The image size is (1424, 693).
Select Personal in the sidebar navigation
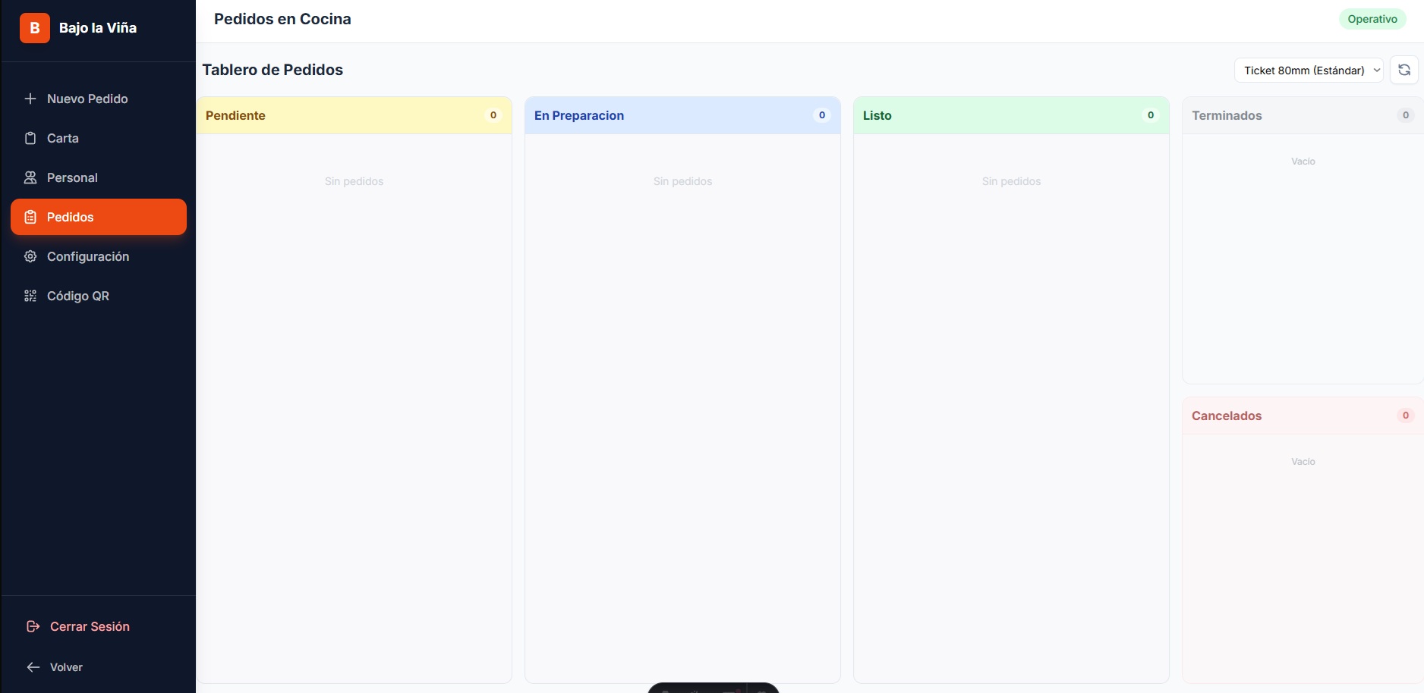(71, 177)
